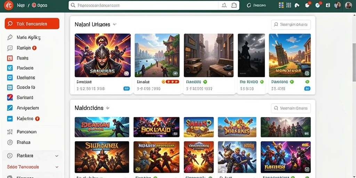This screenshot has height=178, width=356.
Task: Click the green dot next to Bip fonoc
Action: click(x=262, y=82)
